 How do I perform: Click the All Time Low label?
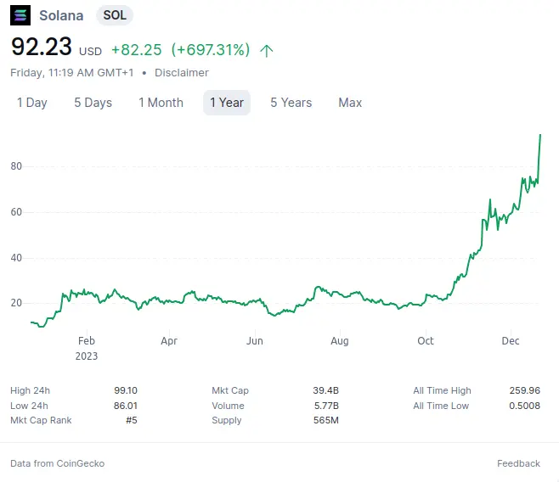click(x=441, y=406)
